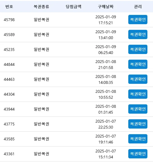Open 복권확인 for ticket 43944

[138, 109]
